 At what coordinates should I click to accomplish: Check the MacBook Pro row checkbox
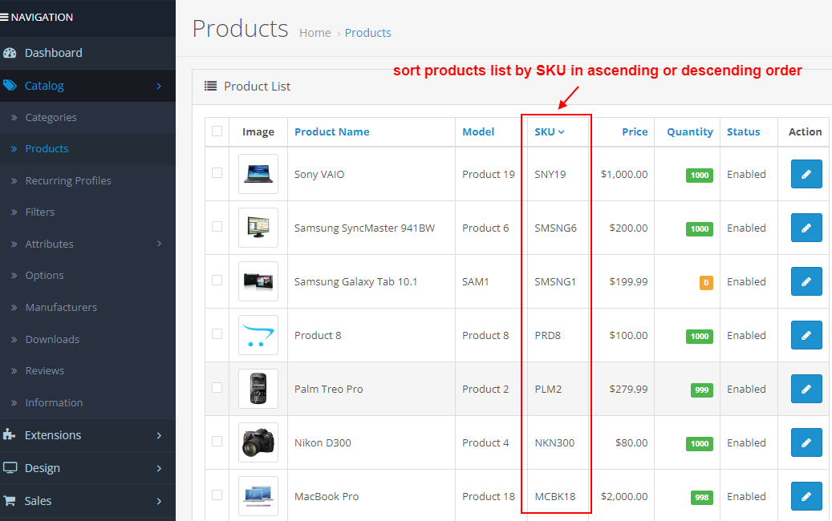click(217, 495)
